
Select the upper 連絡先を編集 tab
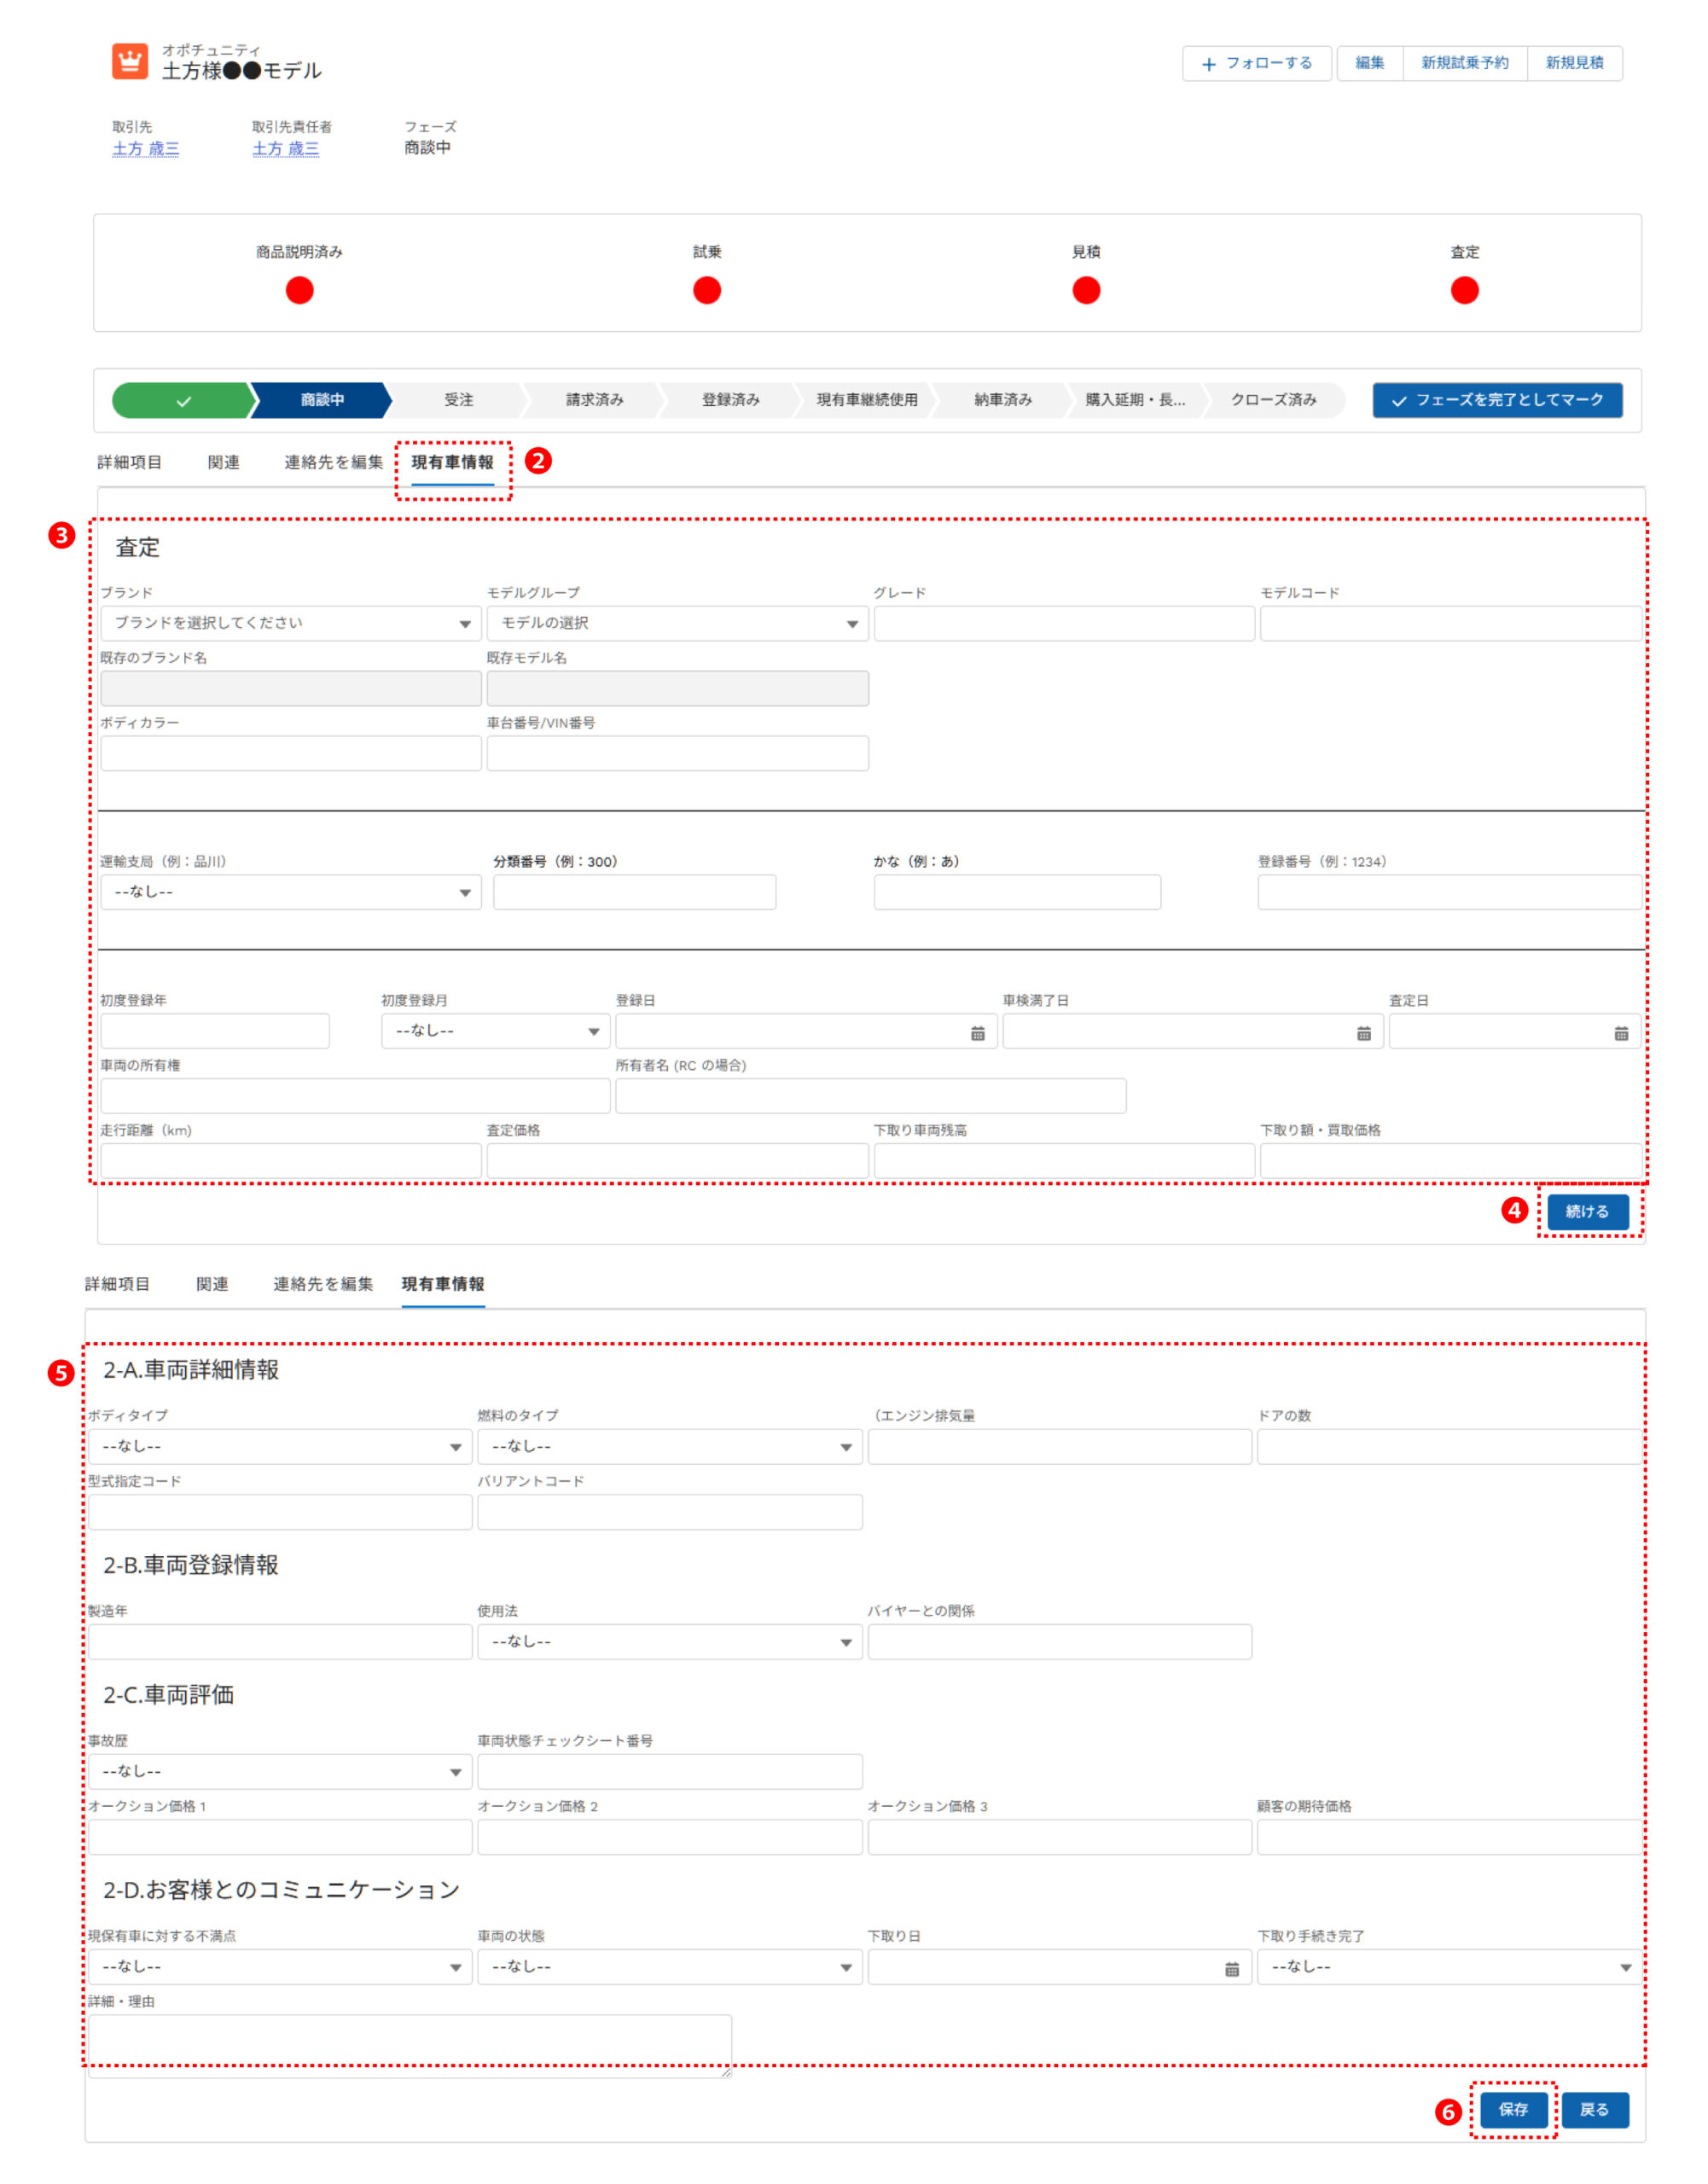[x=333, y=462]
